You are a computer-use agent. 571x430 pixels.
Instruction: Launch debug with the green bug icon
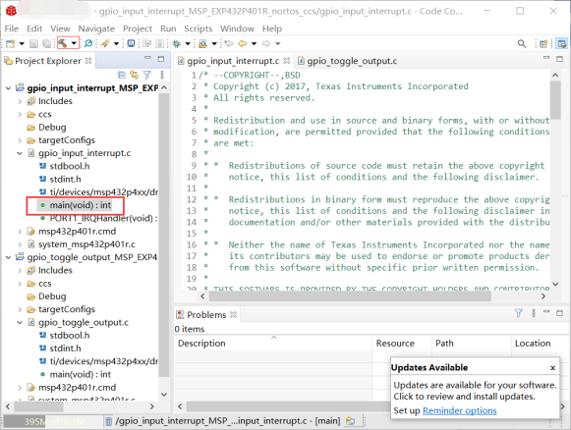(x=177, y=43)
